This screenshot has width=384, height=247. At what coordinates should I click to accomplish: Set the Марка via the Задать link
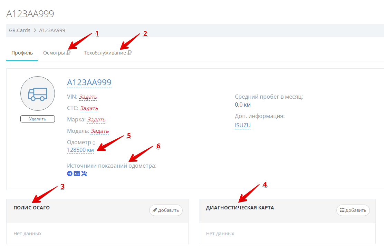point(96,120)
